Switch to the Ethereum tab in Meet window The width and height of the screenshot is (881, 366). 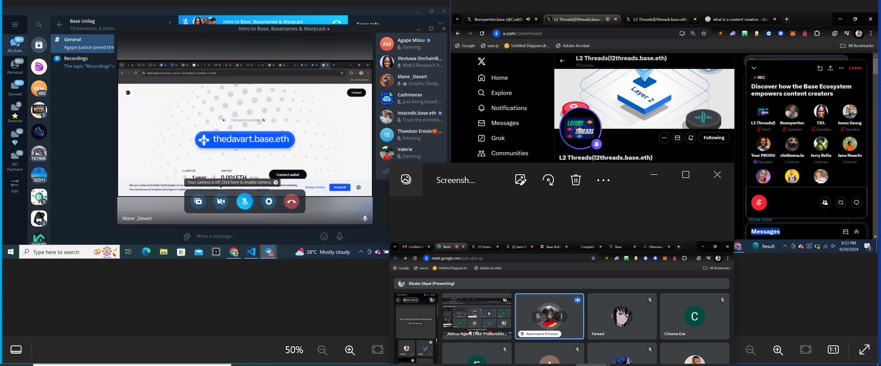click(656, 247)
